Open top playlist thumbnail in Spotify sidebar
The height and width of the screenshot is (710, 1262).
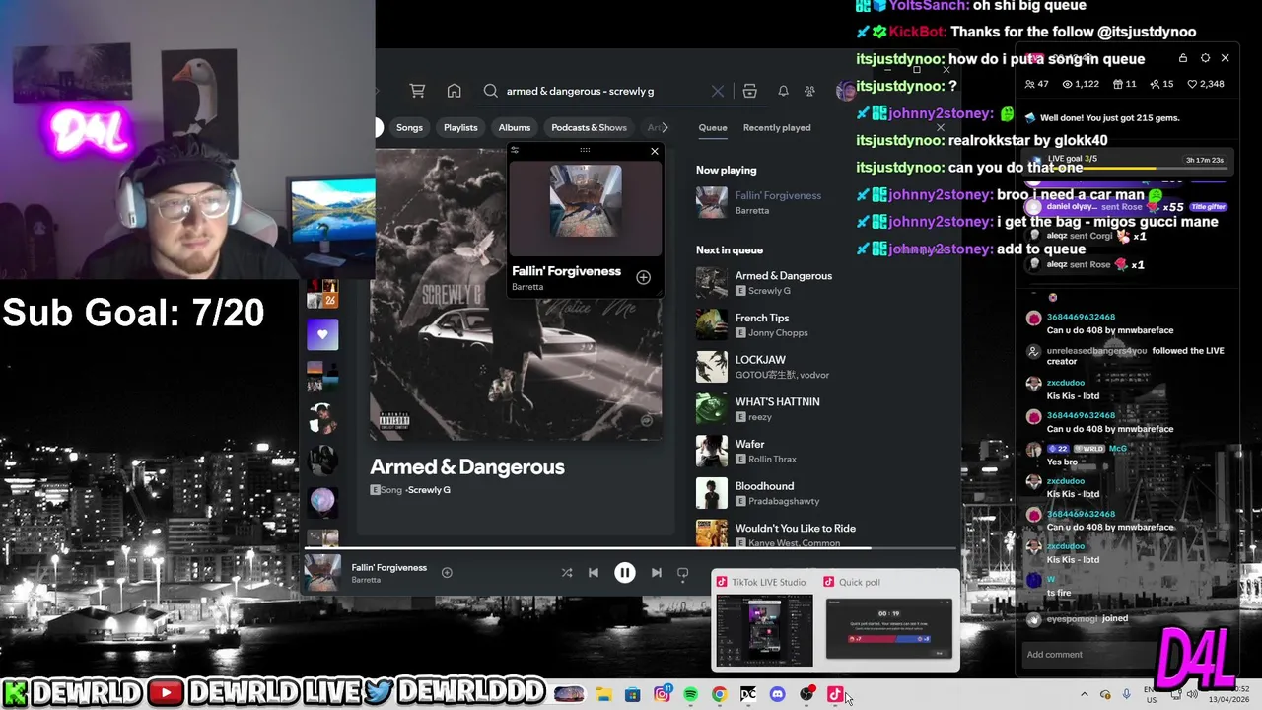click(x=322, y=293)
